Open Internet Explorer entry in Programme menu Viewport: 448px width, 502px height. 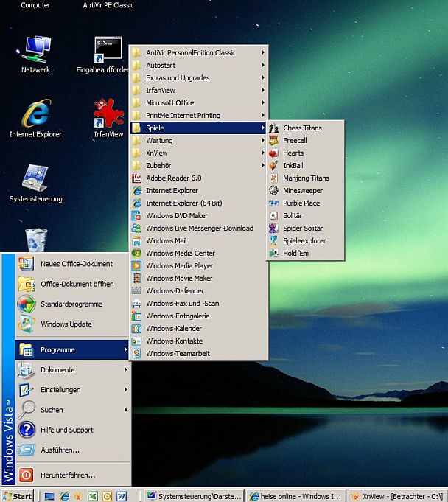pos(198,190)
